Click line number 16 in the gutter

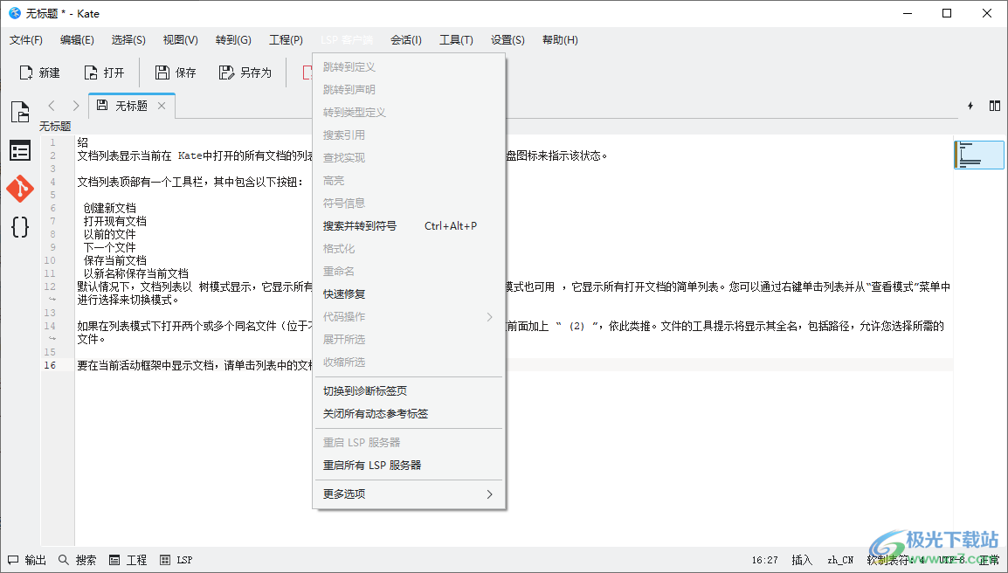[x=50, y=365]
